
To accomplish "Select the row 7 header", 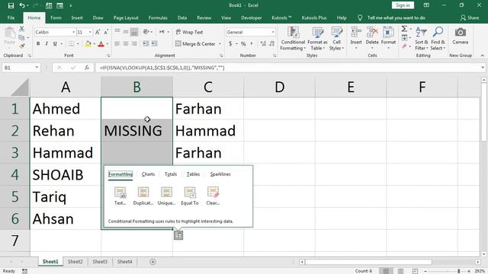I will (15, 241).
